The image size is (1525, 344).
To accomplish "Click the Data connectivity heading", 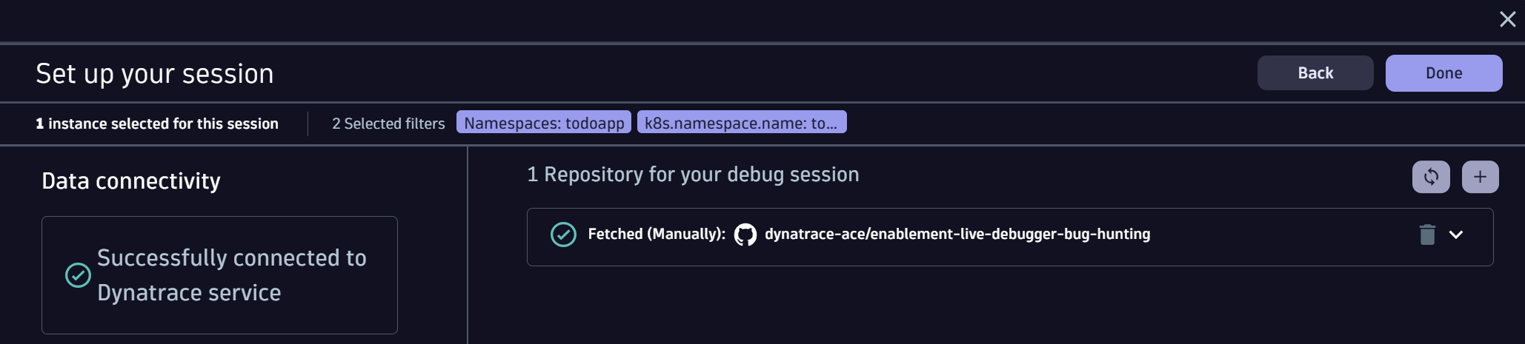I will [131, 181].
